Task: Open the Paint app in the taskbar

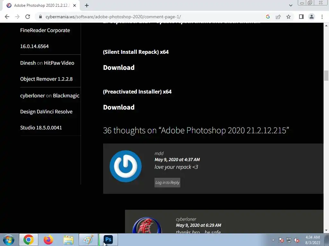Action: [88, 240]
